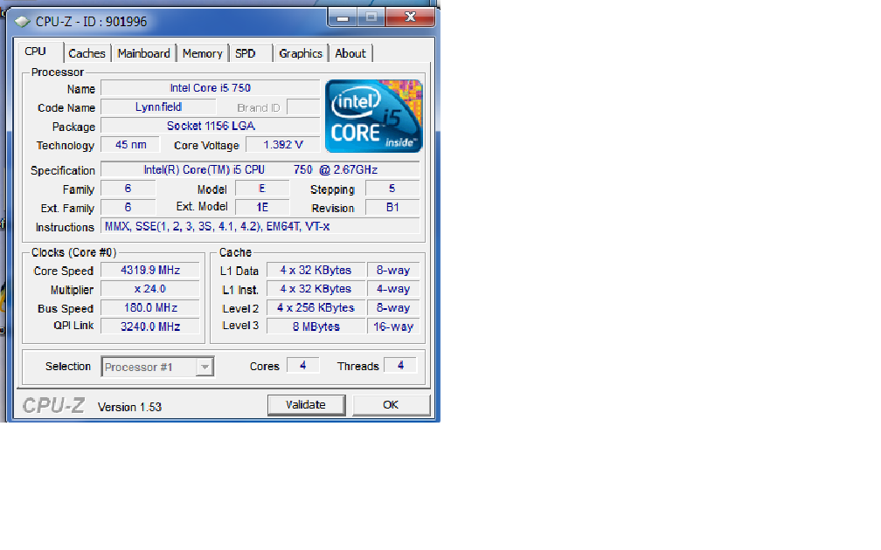Click the Level 2 cache value '4 x 256 KBytes'
The width and height of the screenshot is (881, 550).
(316, 308)
